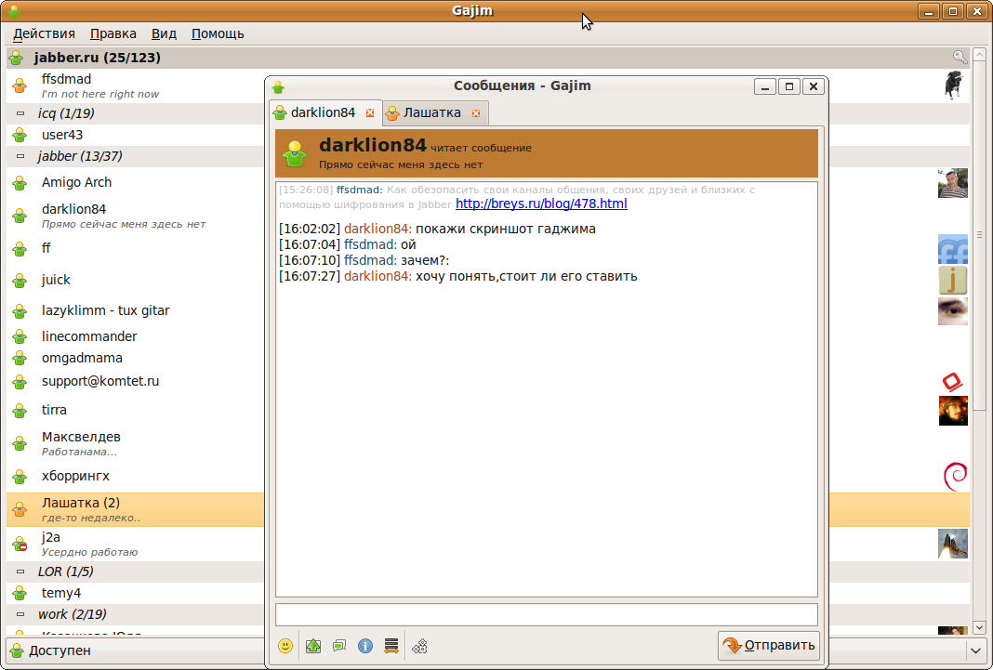Open the advanced actions gears icon
Image resolution: width=993 pixels, height=670 pixels.
pos(420,646)
